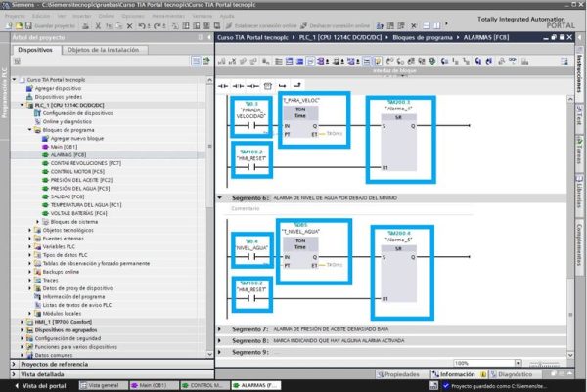Redo the last undone action
This screenshot has width=587, height=392.
click(x=158, y=25)
